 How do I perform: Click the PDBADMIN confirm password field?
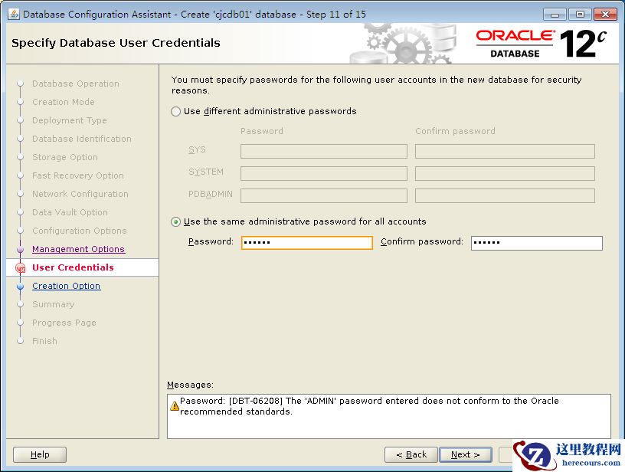505,195
